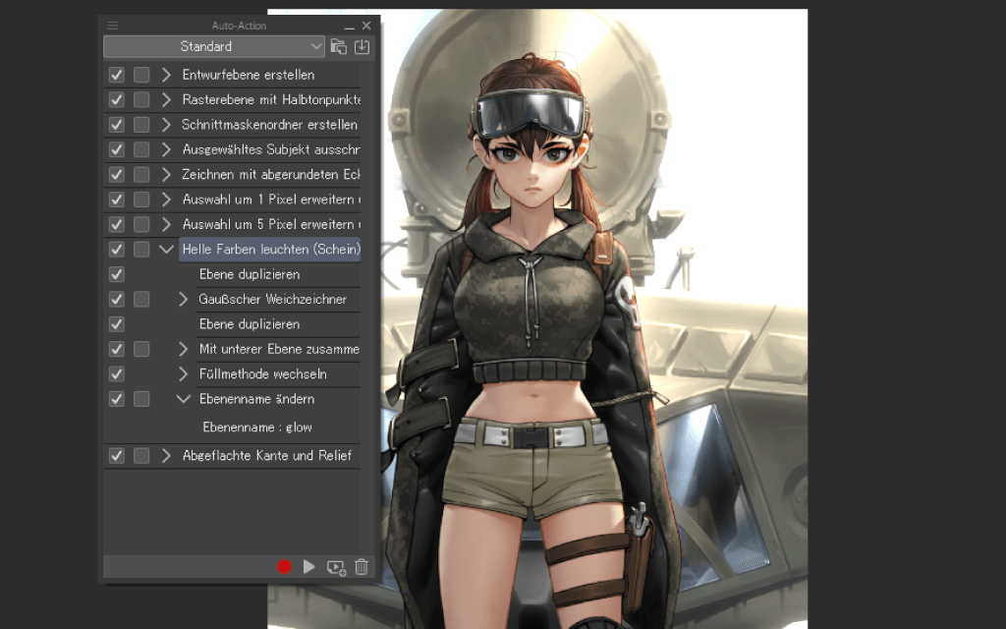Disable the Gaußscher Weichzeichner step checkbox
Viewport: 1006px width, 629px height.
click(x=117, y=299)
